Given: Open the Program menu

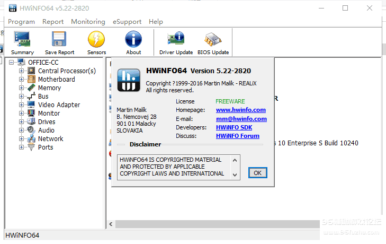Looking at the screenshot, I should coord(21,22).
